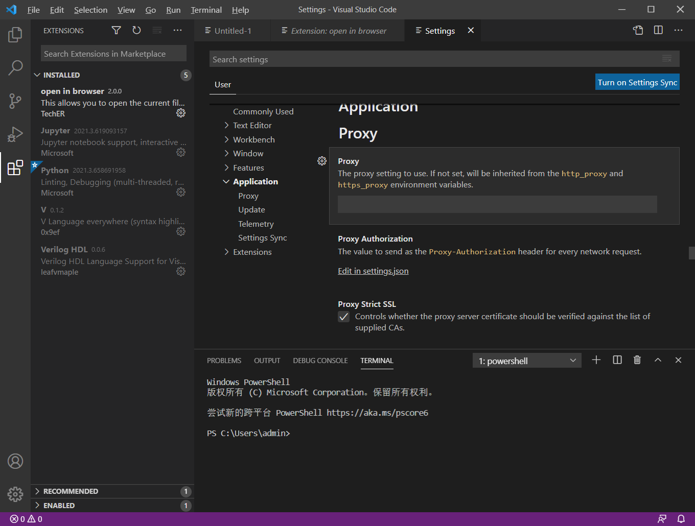The image size is (695, 526).
Task: Create a new terminal with plus icon
Action: [596, 360]
